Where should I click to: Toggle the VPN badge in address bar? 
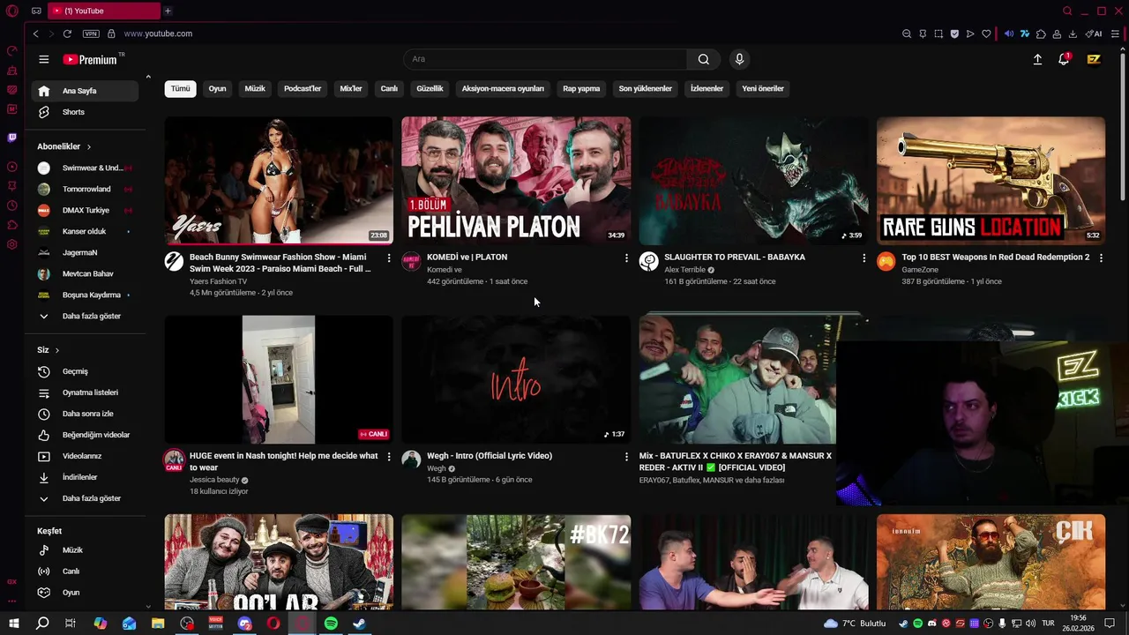[91, 34]
